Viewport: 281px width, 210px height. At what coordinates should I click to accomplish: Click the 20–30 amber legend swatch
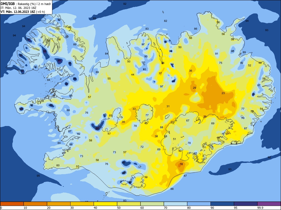pos(59,204)
